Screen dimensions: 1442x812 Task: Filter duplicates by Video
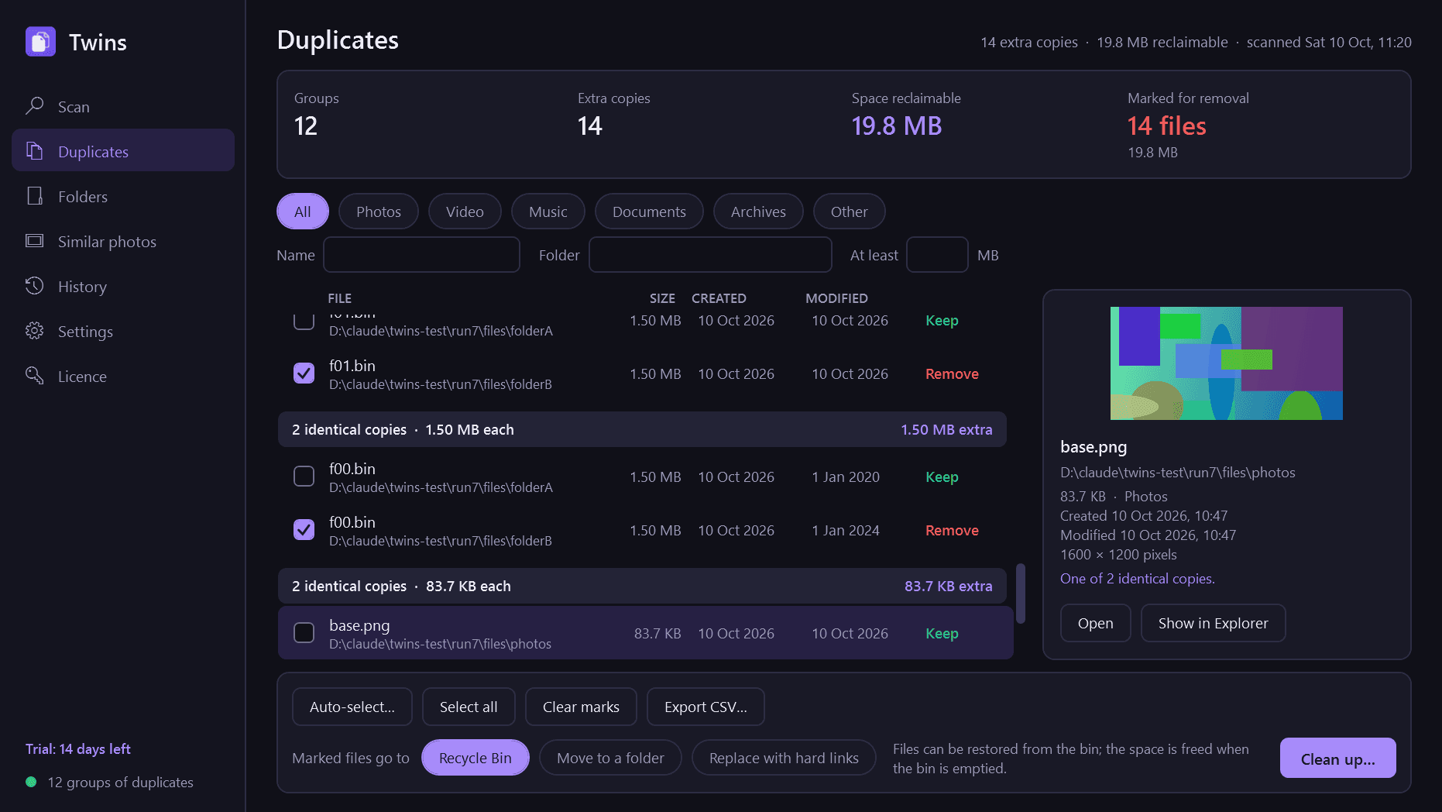(465, 212)
